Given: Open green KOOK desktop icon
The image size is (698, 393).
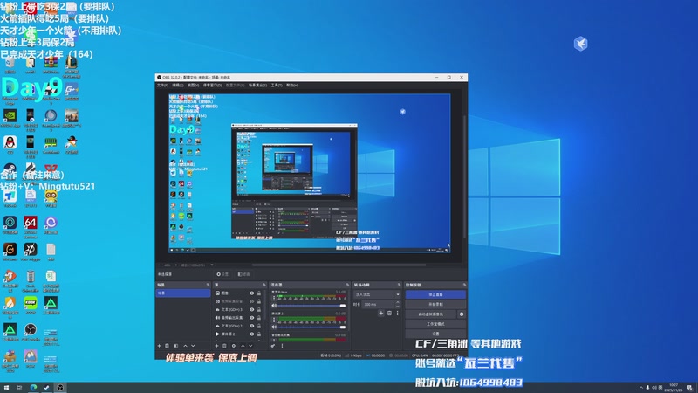Looking at the screenshot, I should tap(31, 305).
